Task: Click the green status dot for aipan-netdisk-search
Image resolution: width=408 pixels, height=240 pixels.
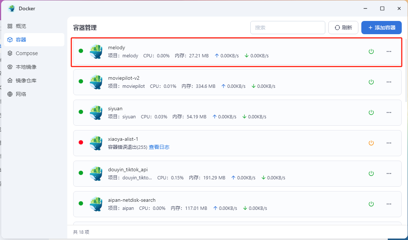Action: pos(81,203)
